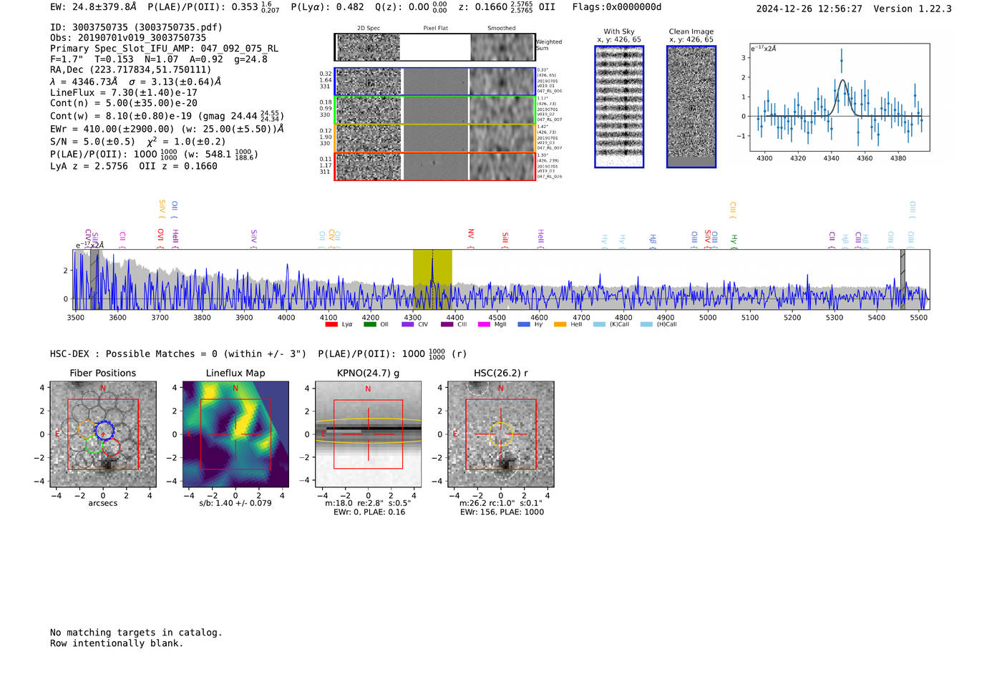Click the EWr: 156, PLAE: 1000 caption

[502, 512]
